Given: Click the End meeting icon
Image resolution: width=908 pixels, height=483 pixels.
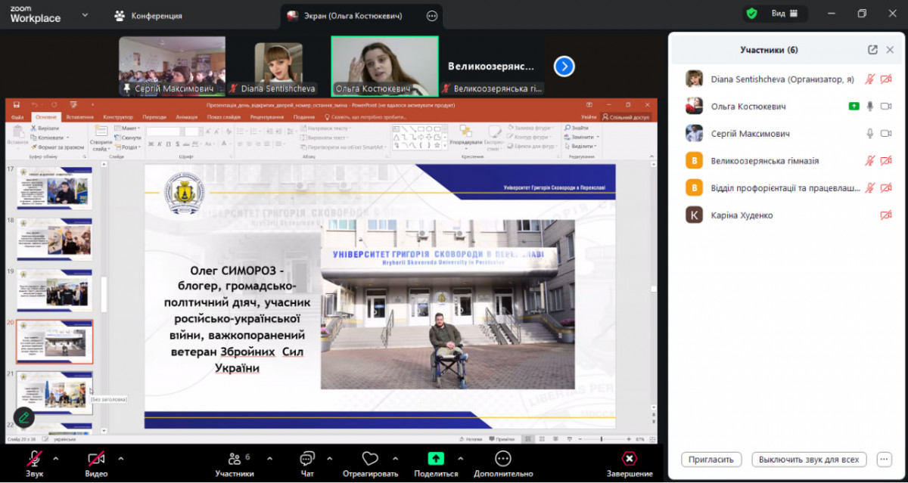Looking at the screenshot, I should (x=630, y=459).
